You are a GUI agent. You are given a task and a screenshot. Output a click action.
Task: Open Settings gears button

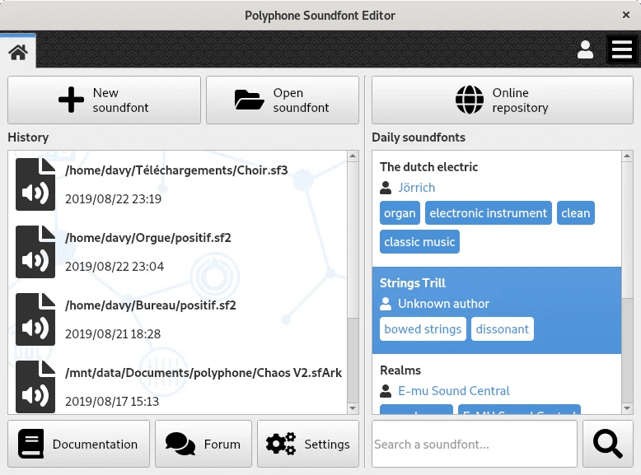click(308, 444)
